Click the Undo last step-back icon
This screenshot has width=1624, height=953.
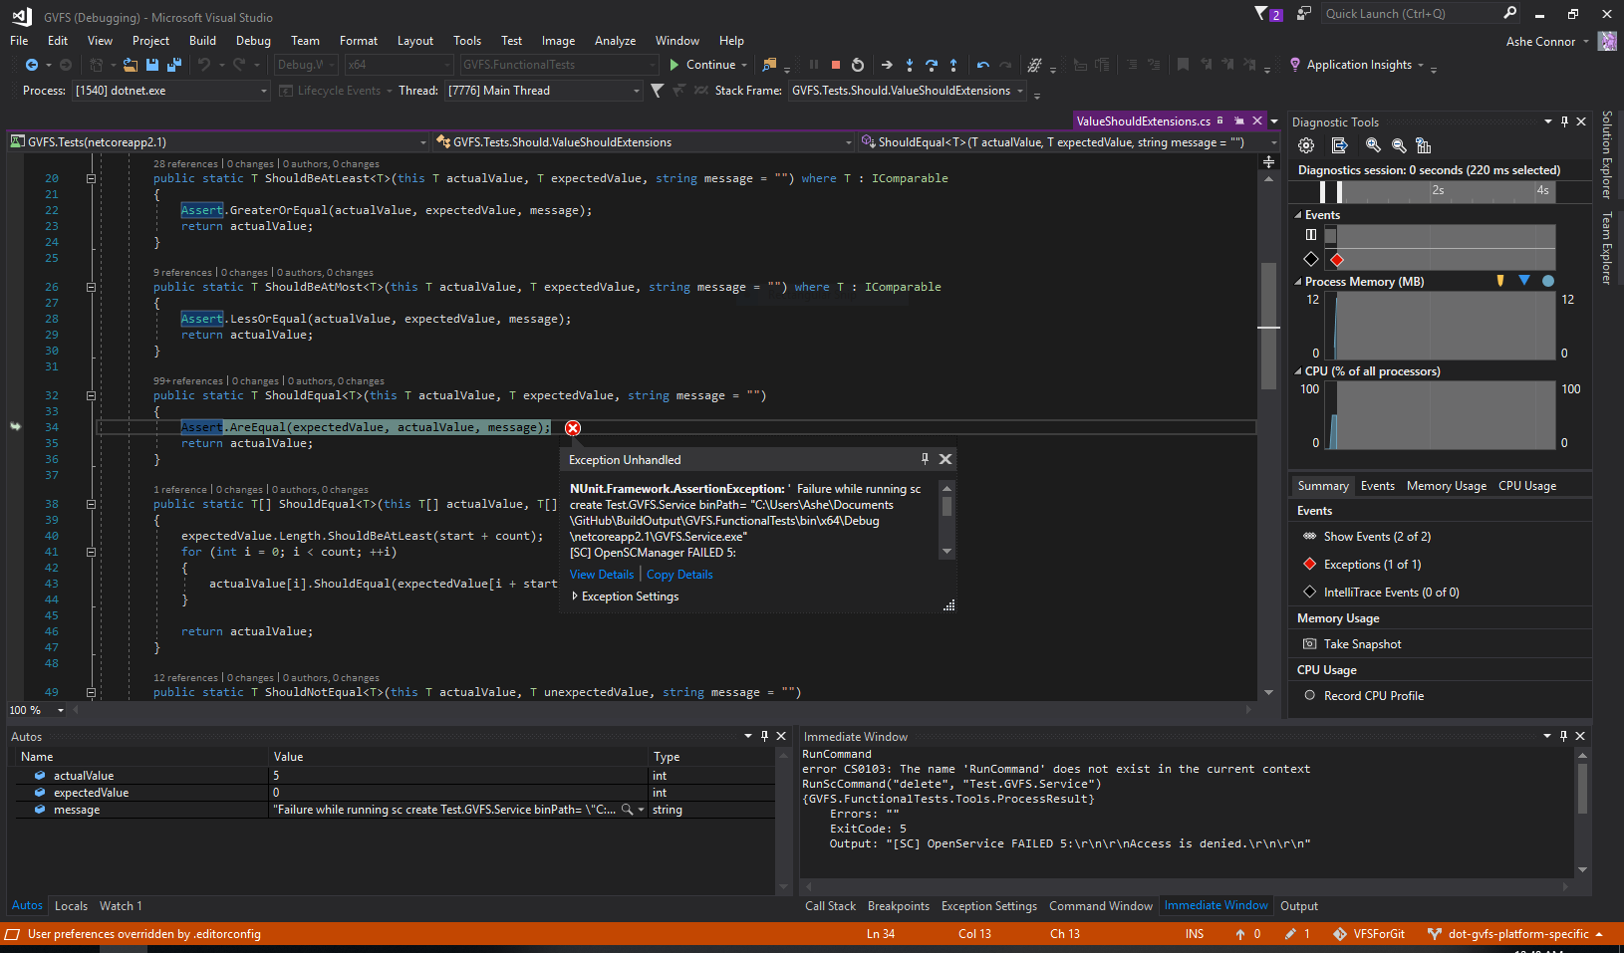click(983, 65)
